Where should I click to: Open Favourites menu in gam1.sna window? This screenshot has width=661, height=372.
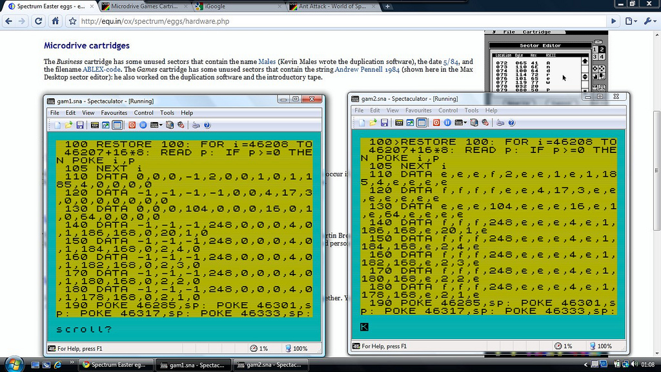(x=114, y=112)
